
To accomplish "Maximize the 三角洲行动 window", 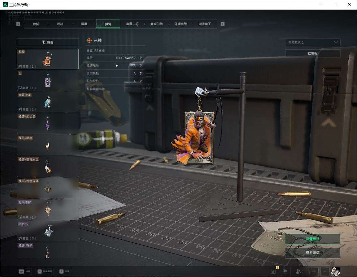I will [x=335, y=5].
